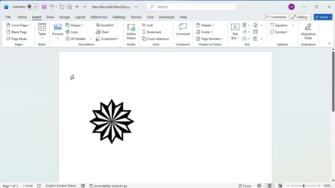Insert a Cross-reference
The height and width of the screenshot is (188, 335).
155,39
